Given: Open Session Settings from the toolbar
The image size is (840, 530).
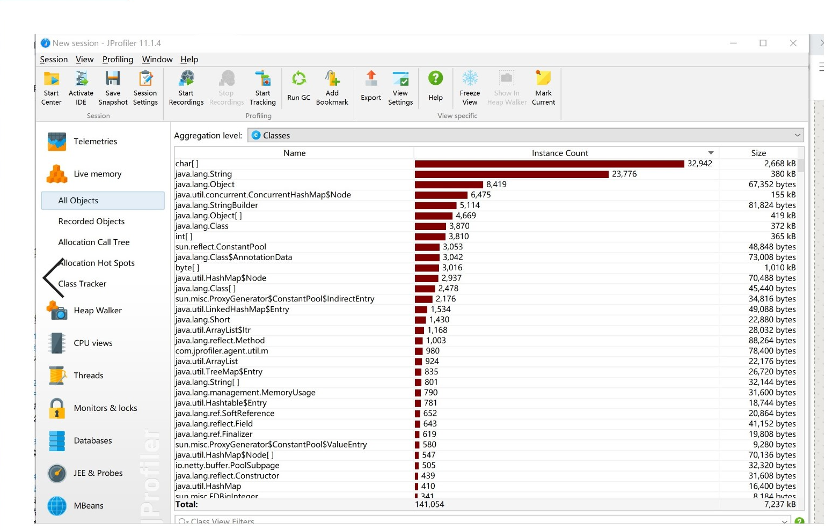Looking at the screenshot, I should (x=145, y=88).
